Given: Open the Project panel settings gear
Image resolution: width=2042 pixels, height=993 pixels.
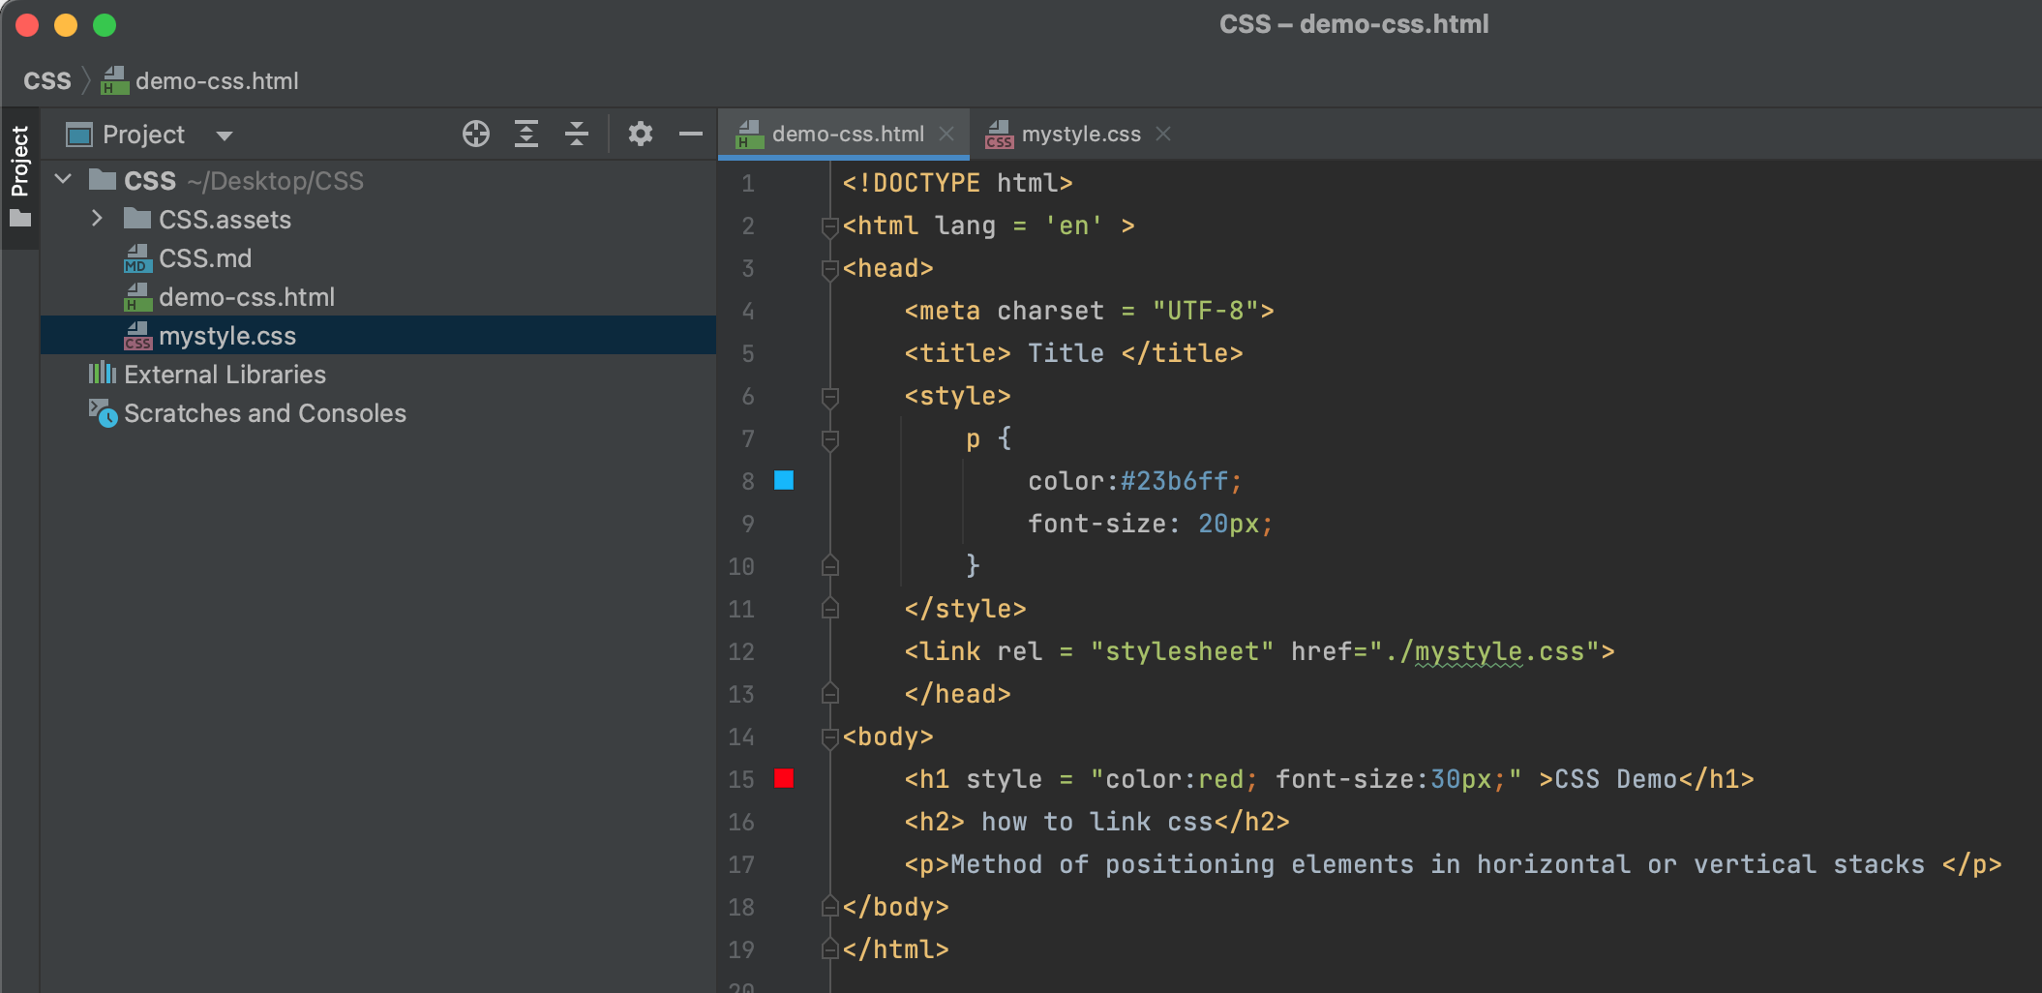Looking at the screenshot, I should [x=640, y=134].
